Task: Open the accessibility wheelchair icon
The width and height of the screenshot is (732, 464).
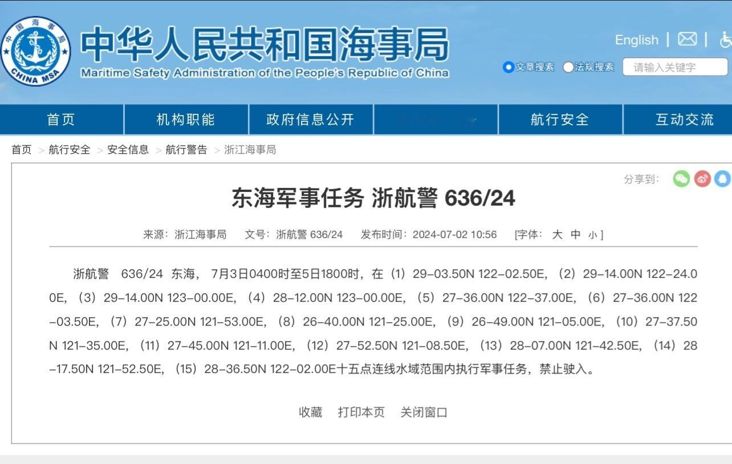Action: click(726, 39)
